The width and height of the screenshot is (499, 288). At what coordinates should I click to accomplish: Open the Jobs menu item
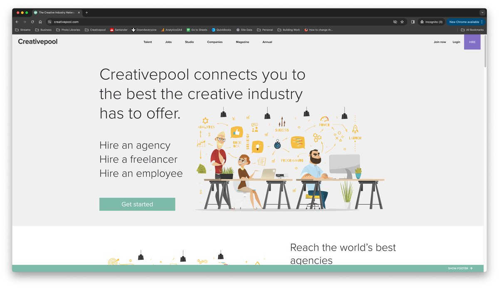168,42
